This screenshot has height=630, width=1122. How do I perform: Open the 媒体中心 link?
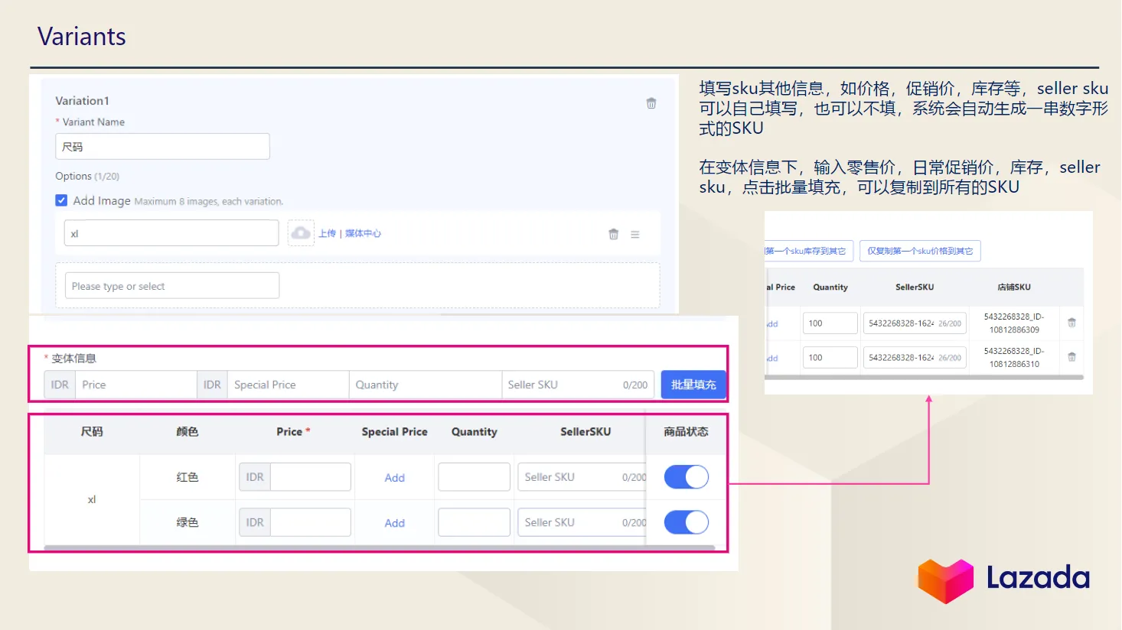pyautogui.click(x=362, y=233)
